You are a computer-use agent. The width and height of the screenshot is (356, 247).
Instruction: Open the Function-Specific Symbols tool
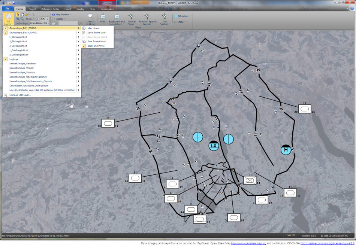[147, 18]
